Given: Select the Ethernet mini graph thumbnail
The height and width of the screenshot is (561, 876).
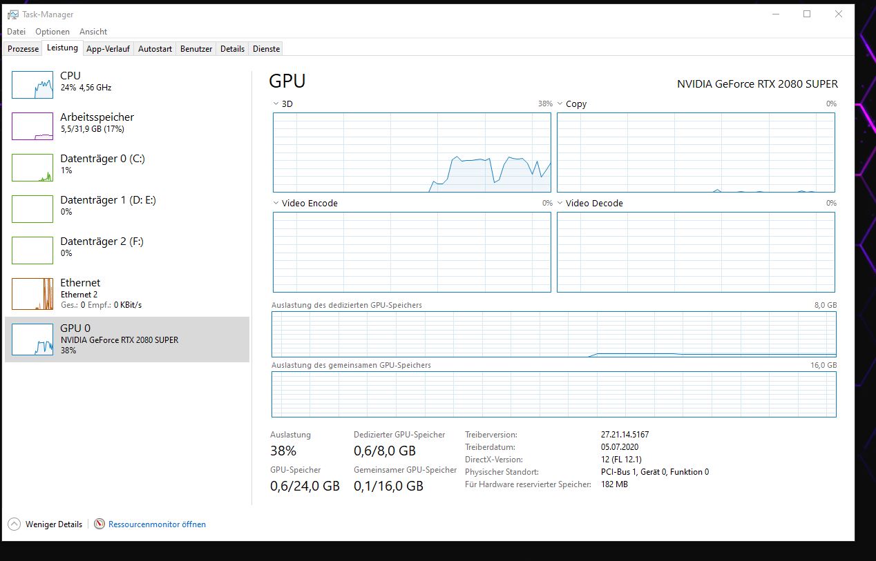Looking at the screenshot, I should pyautogui.click(x=32, y=294).
